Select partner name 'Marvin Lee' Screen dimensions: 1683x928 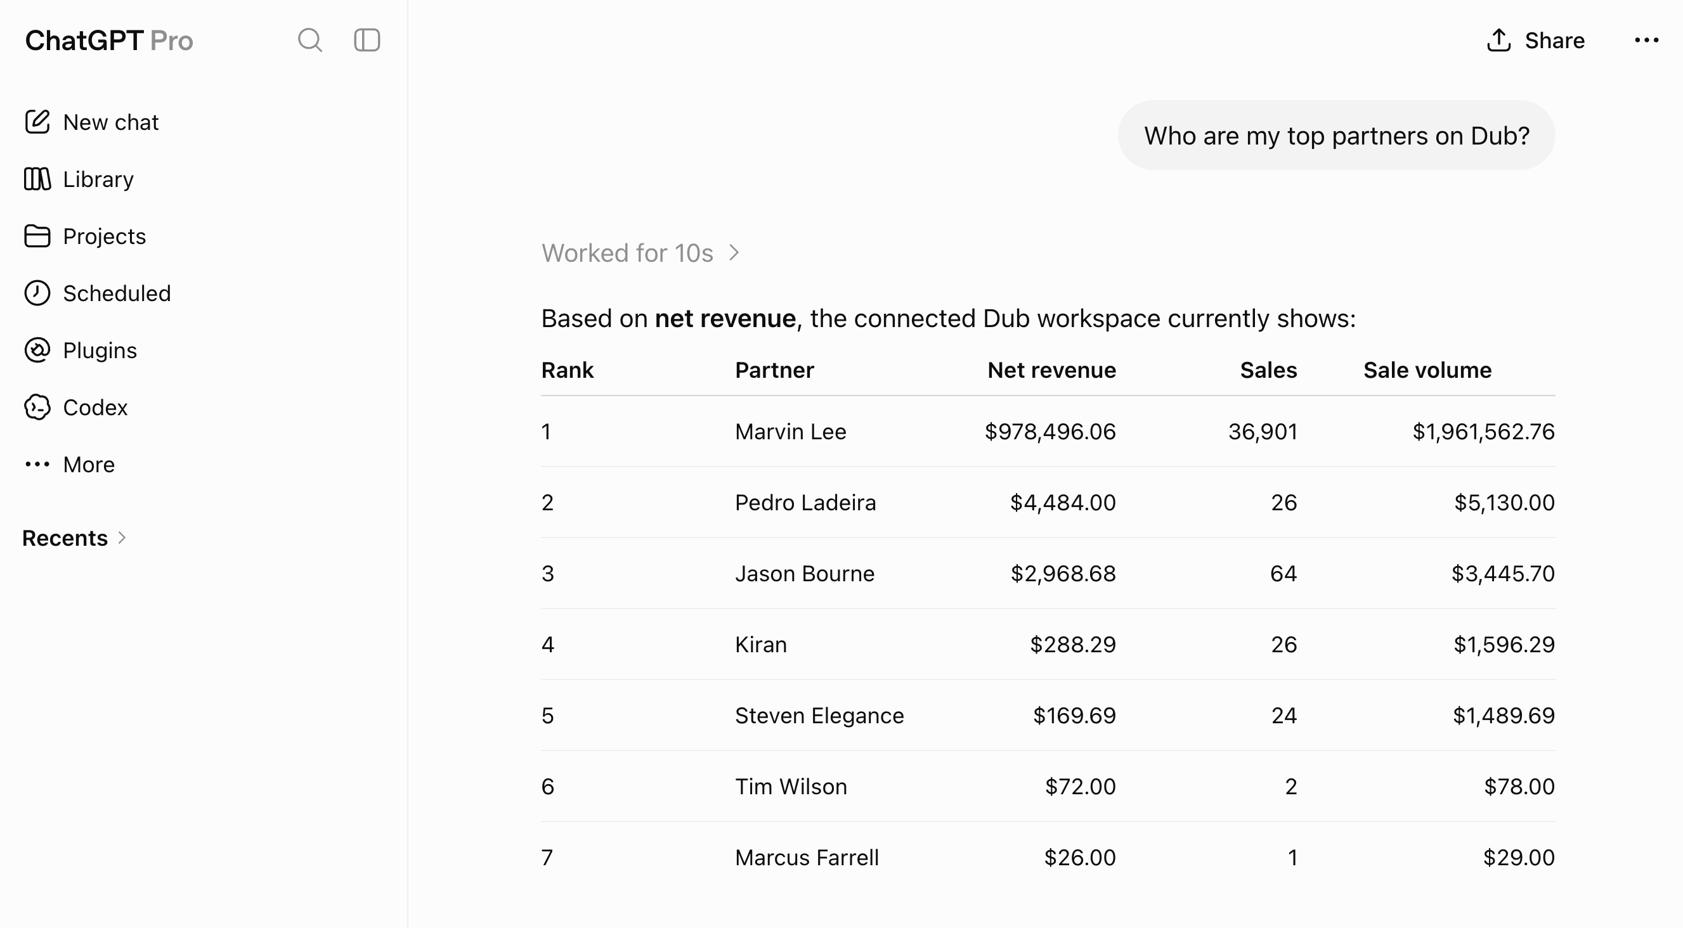[791, 432]
